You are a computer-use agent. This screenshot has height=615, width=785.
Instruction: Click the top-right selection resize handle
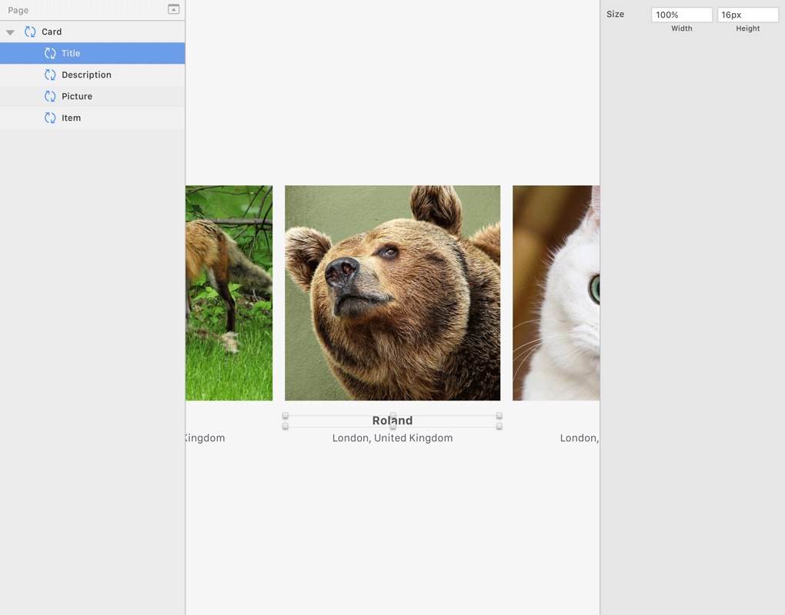499,416
